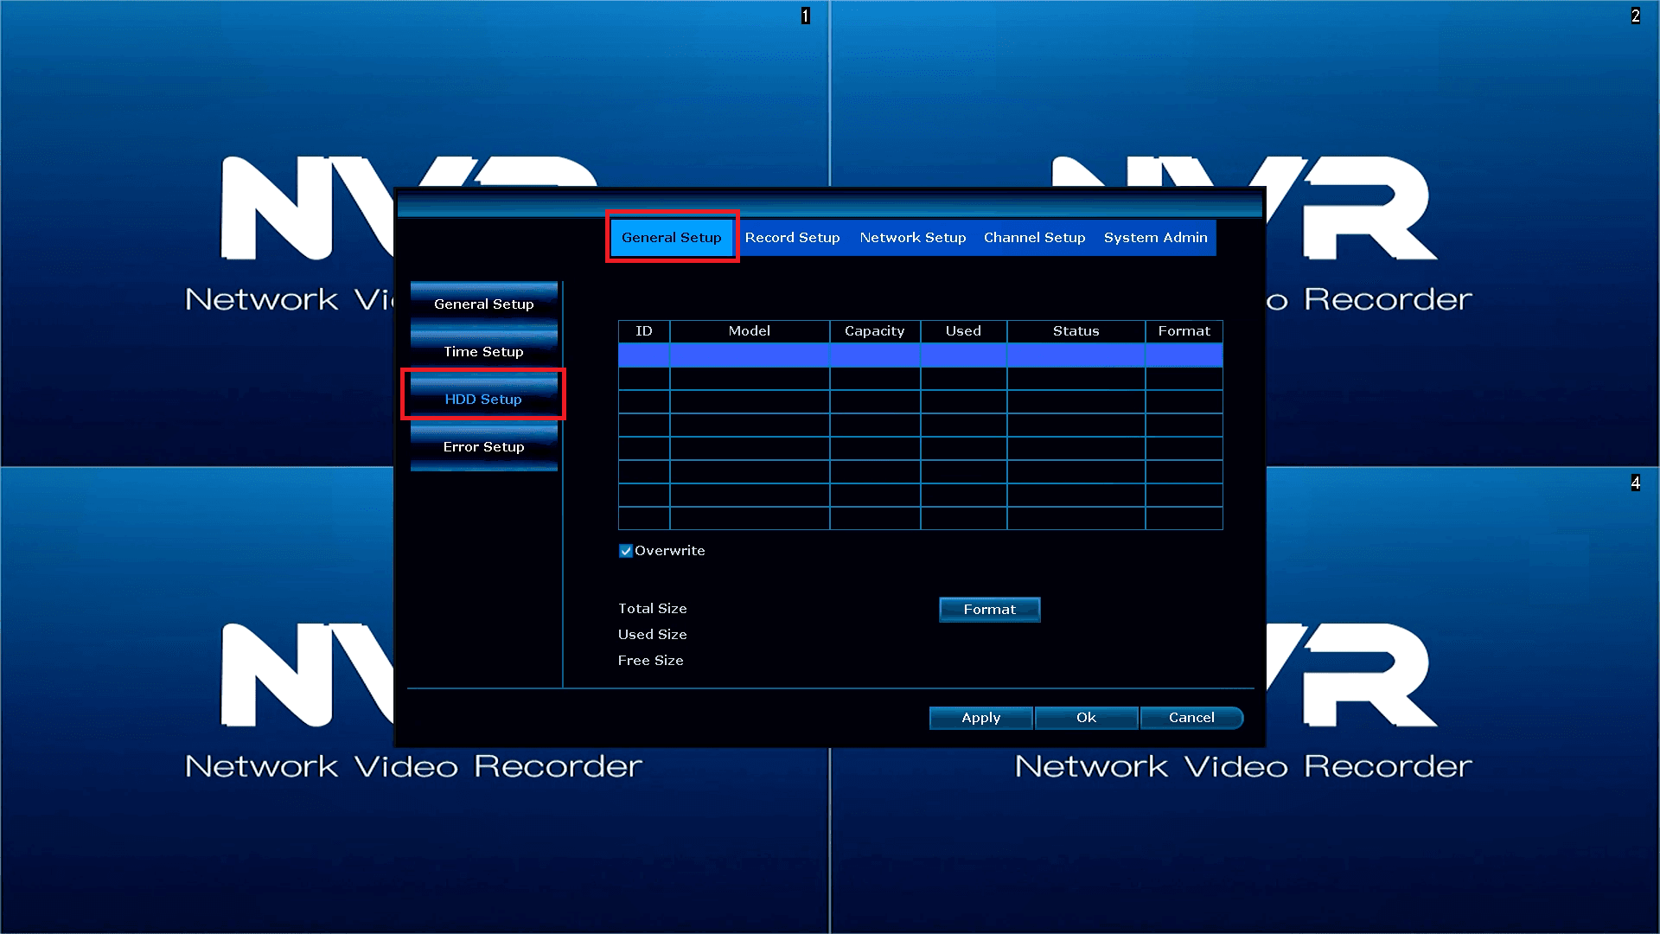
Task: Toggle the Overwrite checkbox
Action: 626,551
